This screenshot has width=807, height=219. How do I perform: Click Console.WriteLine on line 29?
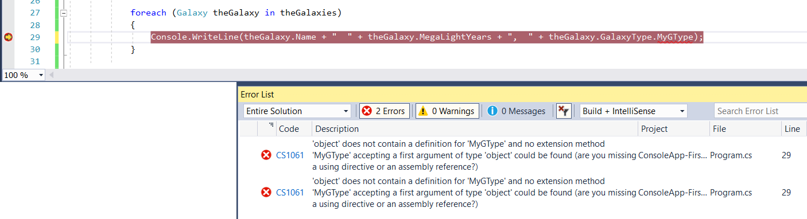click(x=195, y=37)
